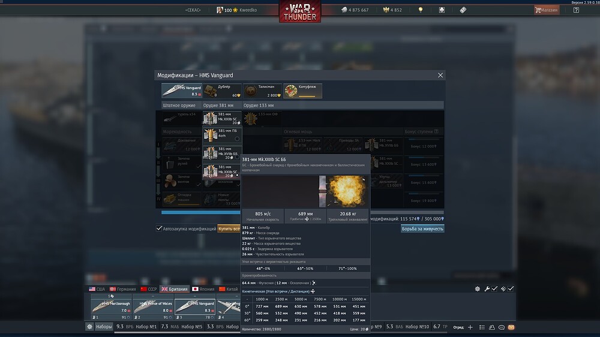Close the Модификации HMS Vanguard dialog
600x337 pixels.
click(440, 76)
